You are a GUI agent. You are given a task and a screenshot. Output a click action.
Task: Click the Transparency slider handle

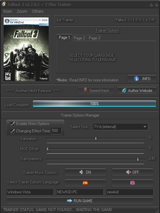tap(138, 160)
